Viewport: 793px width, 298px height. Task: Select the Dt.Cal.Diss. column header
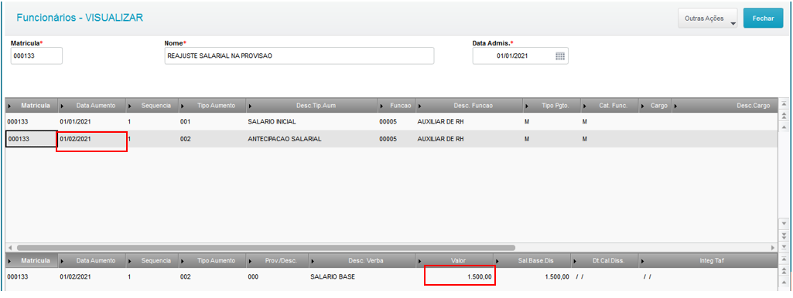604,261
